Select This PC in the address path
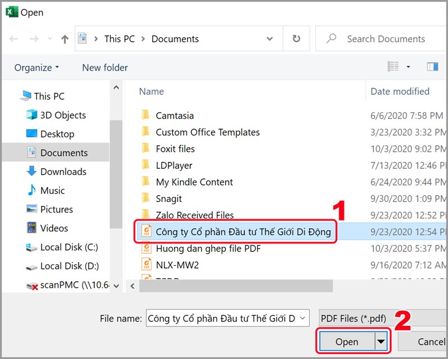 tap(119, 39)
